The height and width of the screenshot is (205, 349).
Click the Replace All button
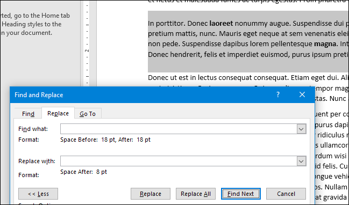(196, 194)
